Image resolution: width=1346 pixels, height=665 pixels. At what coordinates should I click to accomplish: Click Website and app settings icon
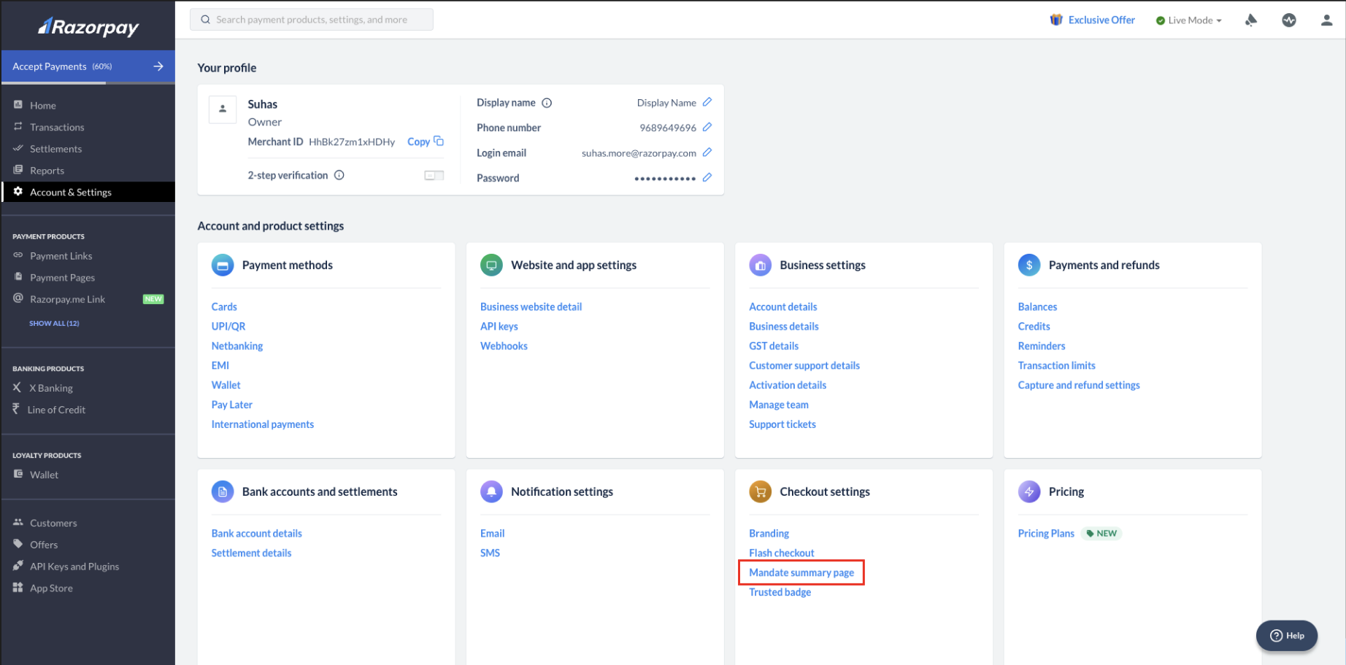(491, 265)
